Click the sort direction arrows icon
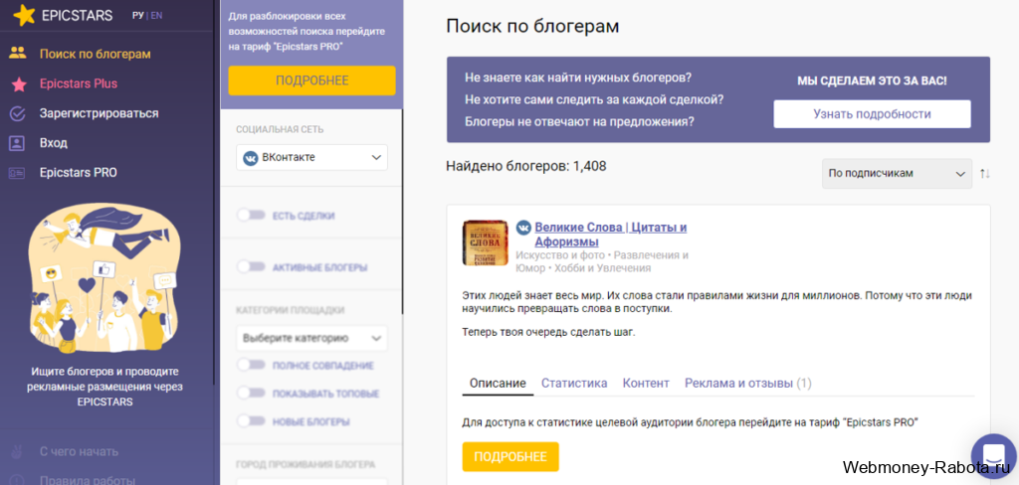This screenshot has height=485, width=1019. [x=985, y=174]
